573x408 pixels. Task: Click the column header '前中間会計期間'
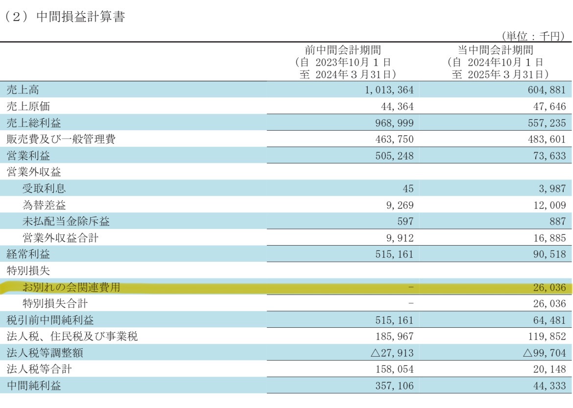[343, 50]
